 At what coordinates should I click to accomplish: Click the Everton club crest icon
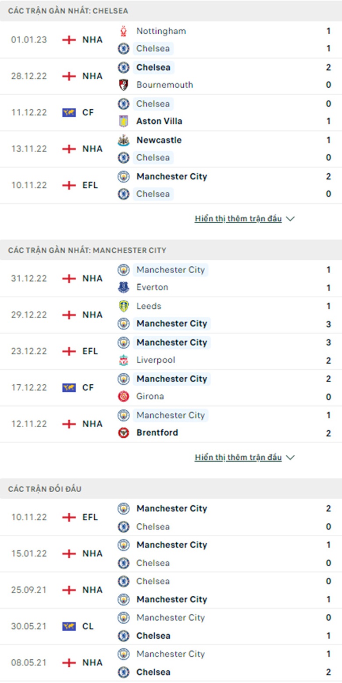coord(124,287)
